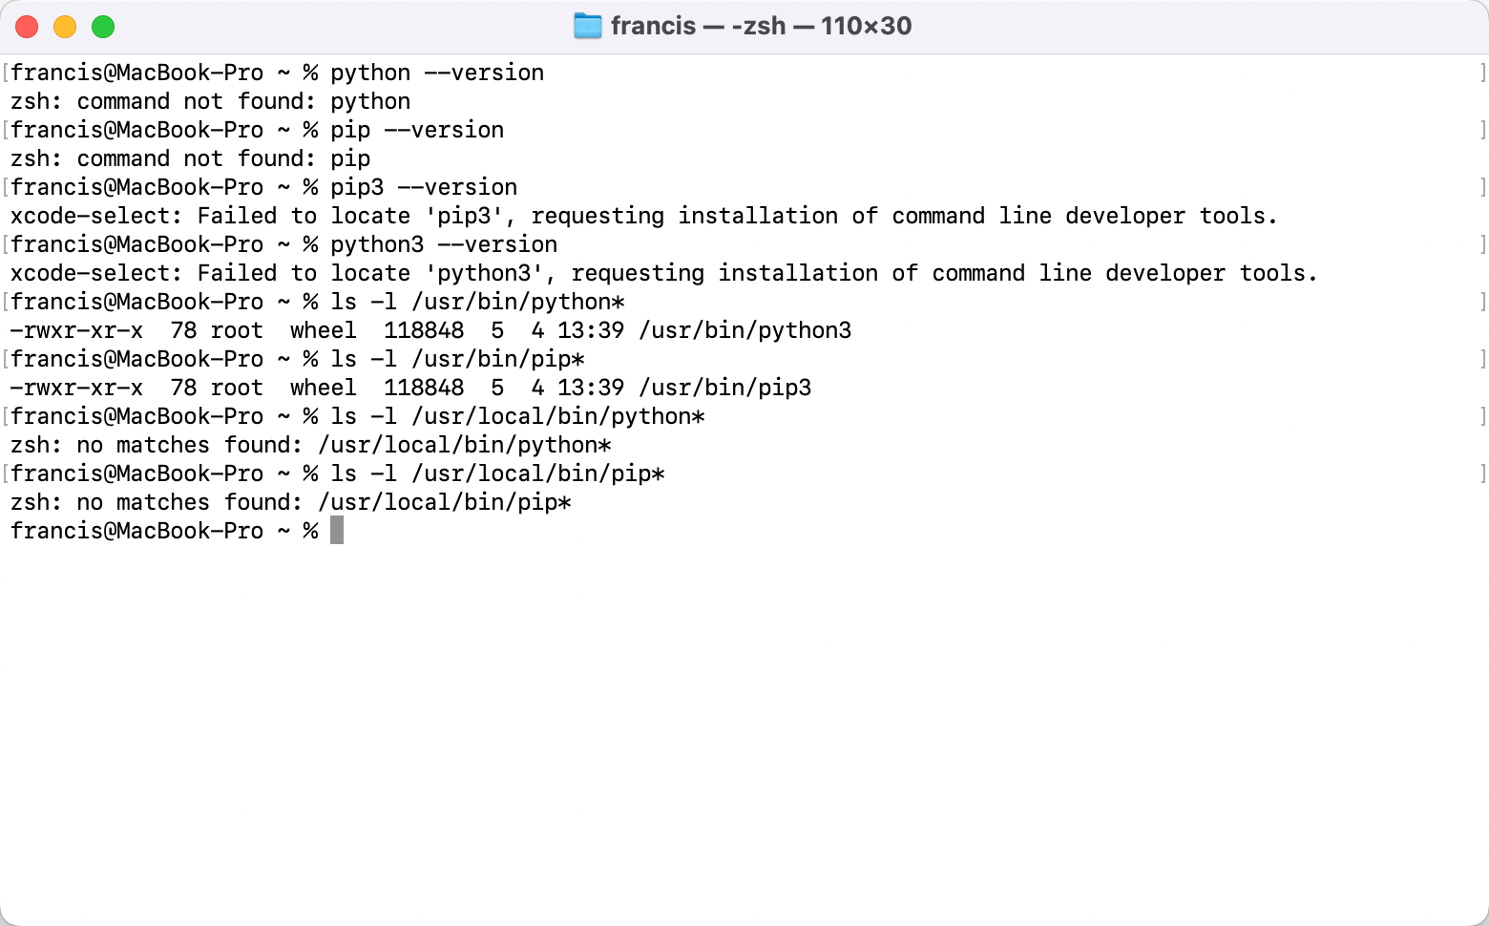This screenshot has width=1489, height=926.
Task: Click the "ls -l /usr/bin/python*" command
Action: click(x=477, y=302)
